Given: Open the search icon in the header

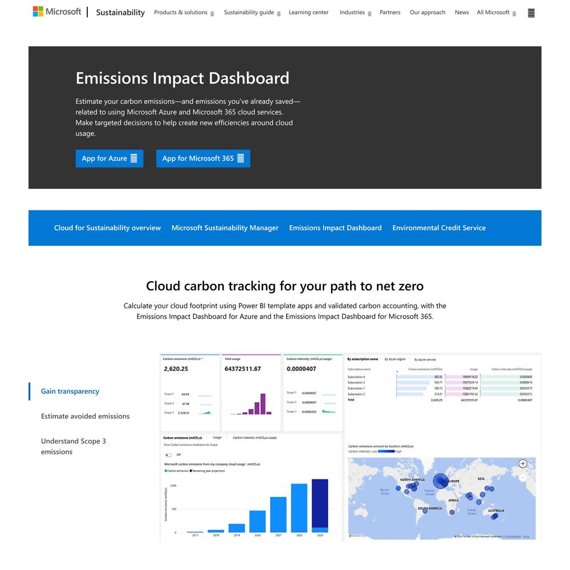Looking at the screenshot, I should (x=531, y=13).
